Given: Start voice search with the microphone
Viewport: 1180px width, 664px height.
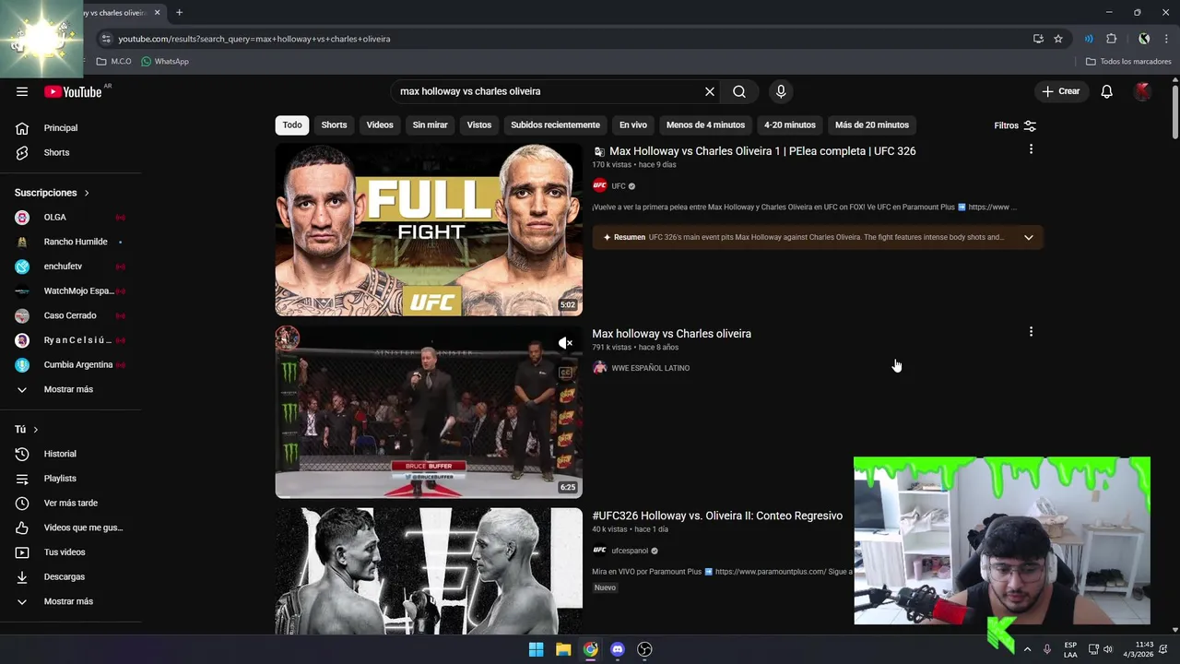Looking at the screenshot, I should pos(781,91).
